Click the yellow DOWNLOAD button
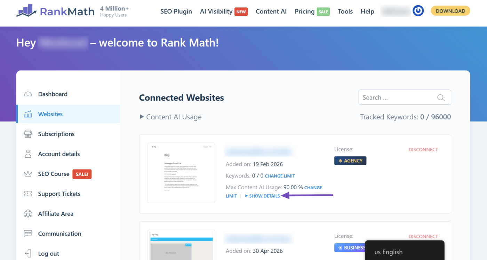The width and height of the screenshot is (487, 260). 450,11
